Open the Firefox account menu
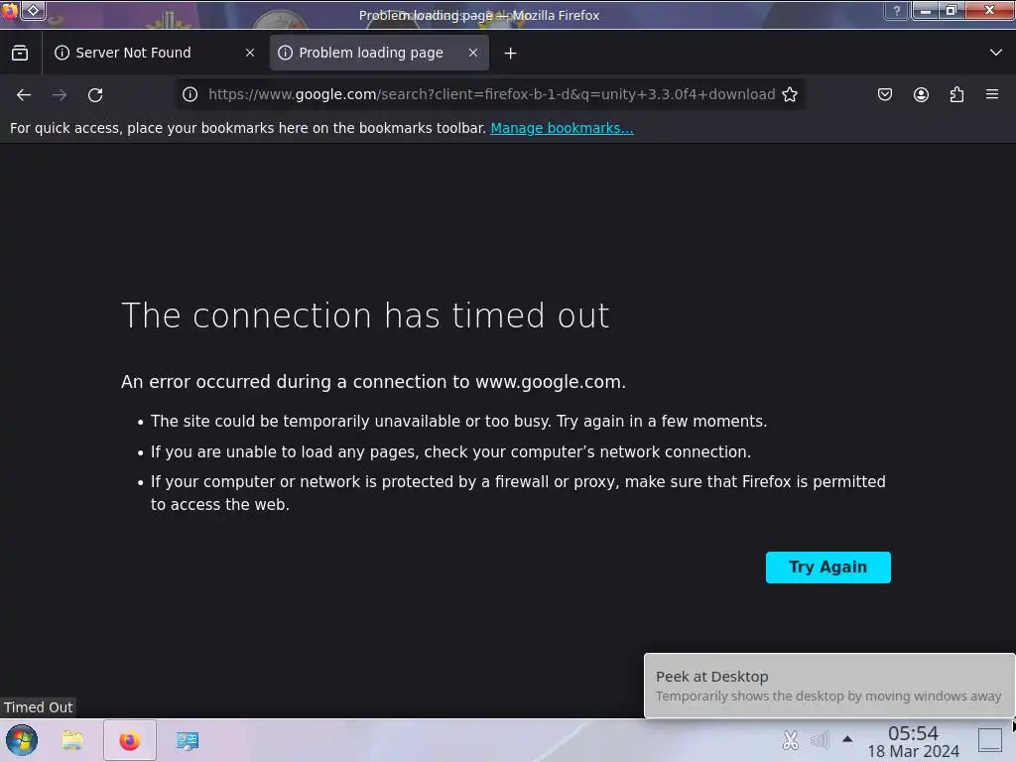This screenshot has height=762, width=1016. pos(921,94)
